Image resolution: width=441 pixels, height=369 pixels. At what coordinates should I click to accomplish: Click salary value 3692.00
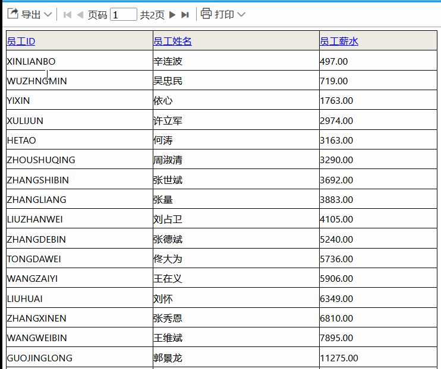(x=336, y=180)
